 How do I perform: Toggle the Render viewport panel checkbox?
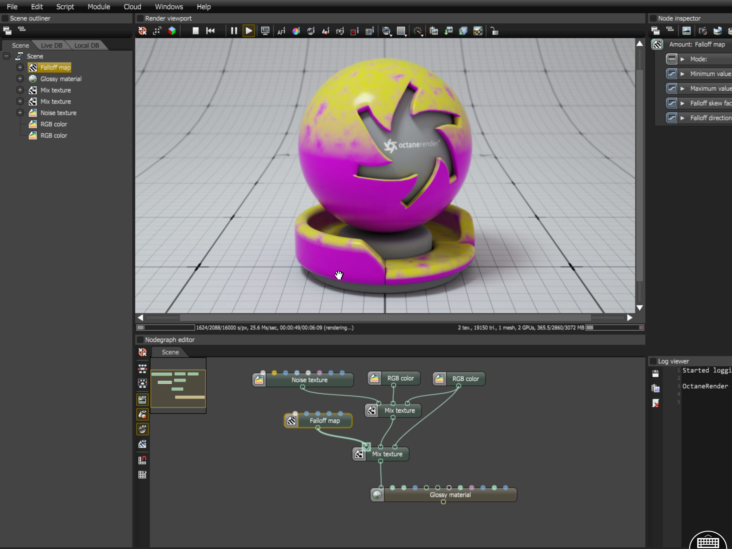point(140,18)
